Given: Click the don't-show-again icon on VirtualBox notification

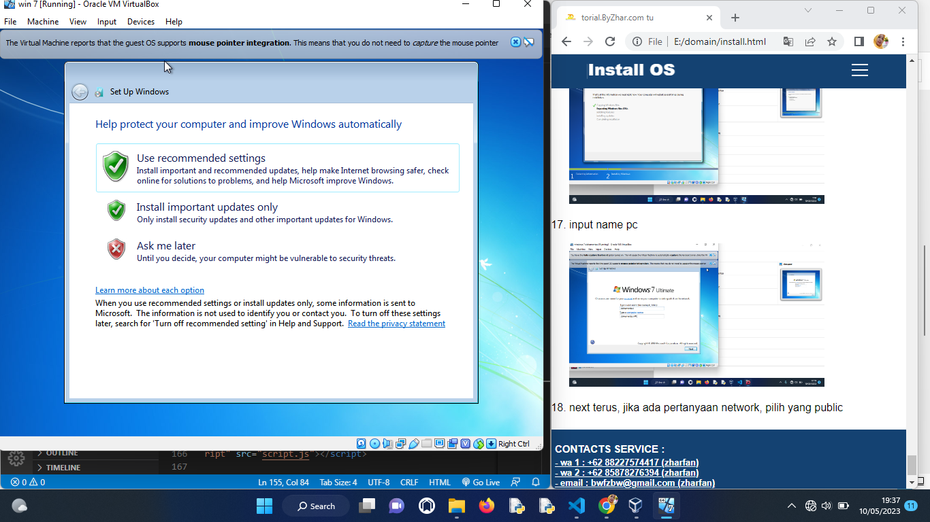Looking at the screenshot, I should (529, 42).
